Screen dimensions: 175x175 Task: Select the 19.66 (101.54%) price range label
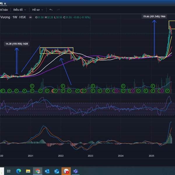(x=154, y=16)
